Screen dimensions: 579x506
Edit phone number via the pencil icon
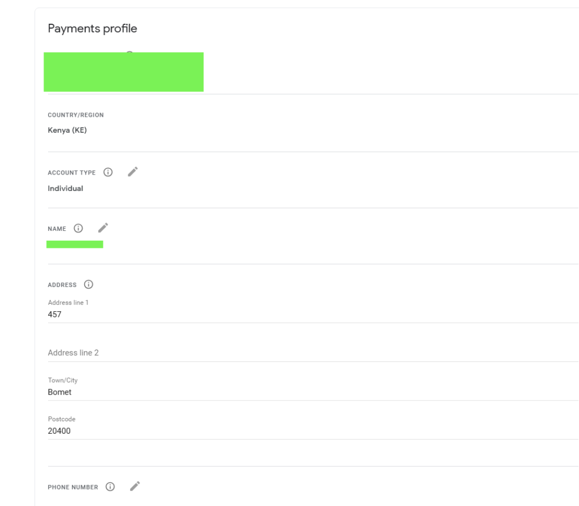tap(135, 486)
